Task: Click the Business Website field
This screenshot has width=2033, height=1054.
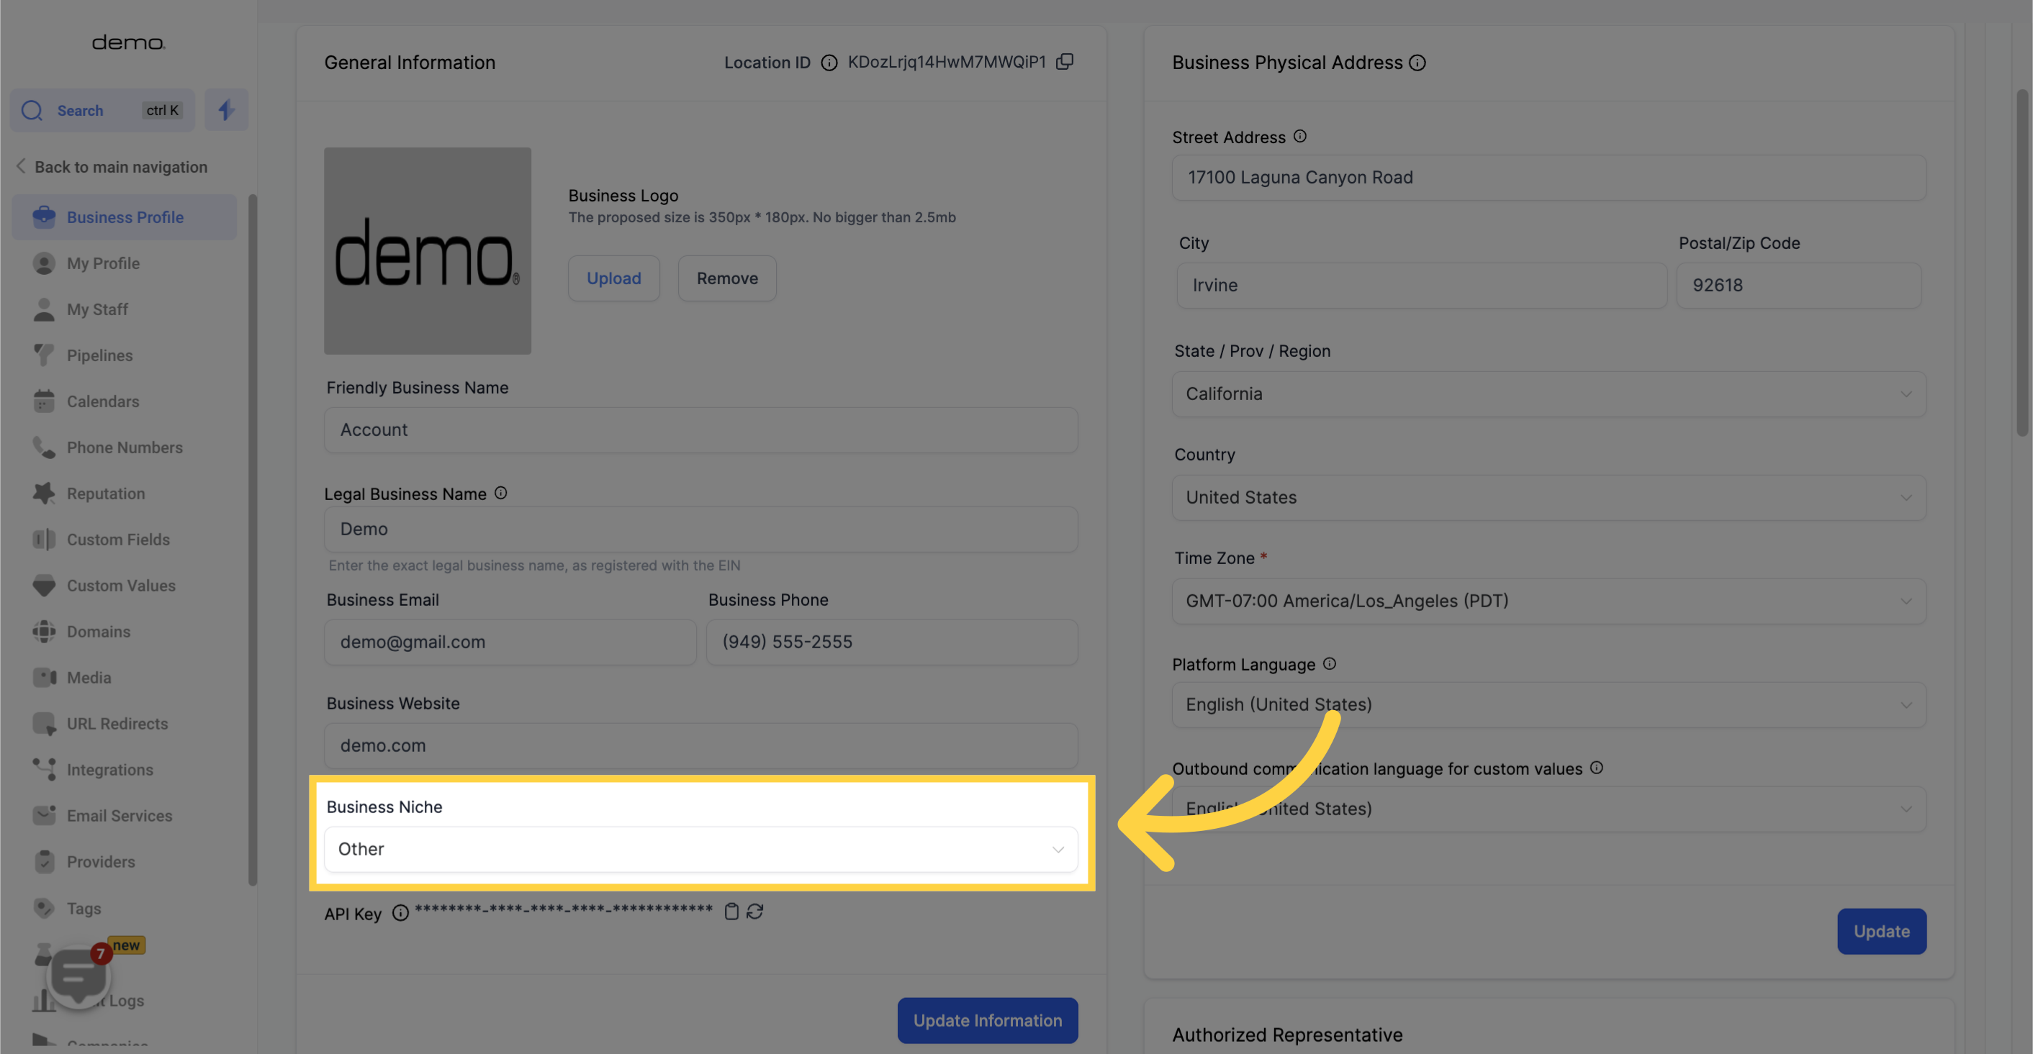Action: (700, 745)
